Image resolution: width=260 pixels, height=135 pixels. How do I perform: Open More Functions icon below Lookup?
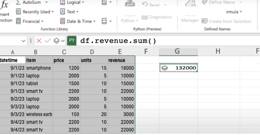coord(104,21)
